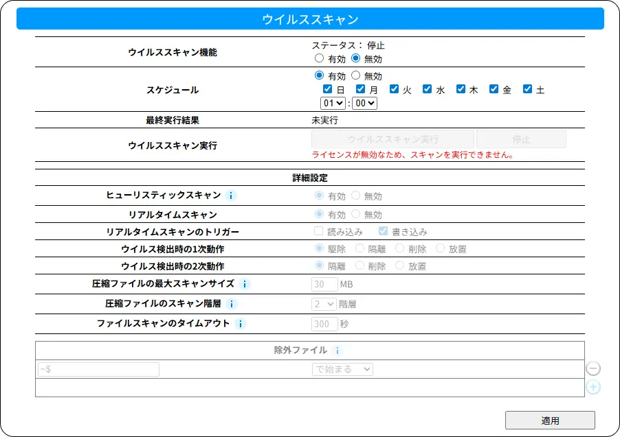The image size is (620, 437).
Task: Expand the スキャン階層 dropdown showing 2
Action: tap(324, 304)
